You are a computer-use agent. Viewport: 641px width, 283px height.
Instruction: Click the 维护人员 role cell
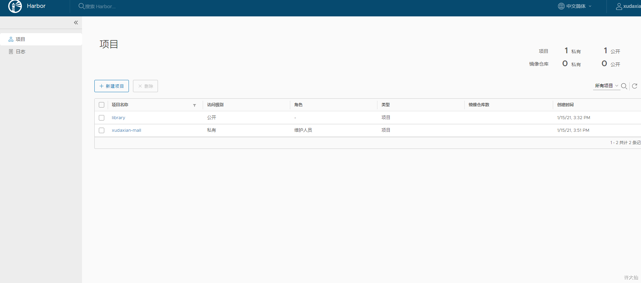click(303, 130)
